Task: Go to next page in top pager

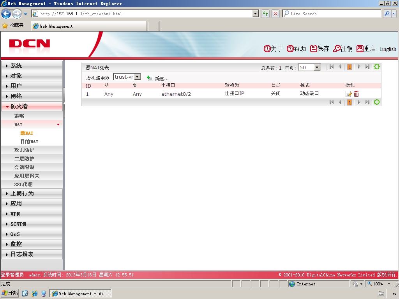Action: [359, 67]
